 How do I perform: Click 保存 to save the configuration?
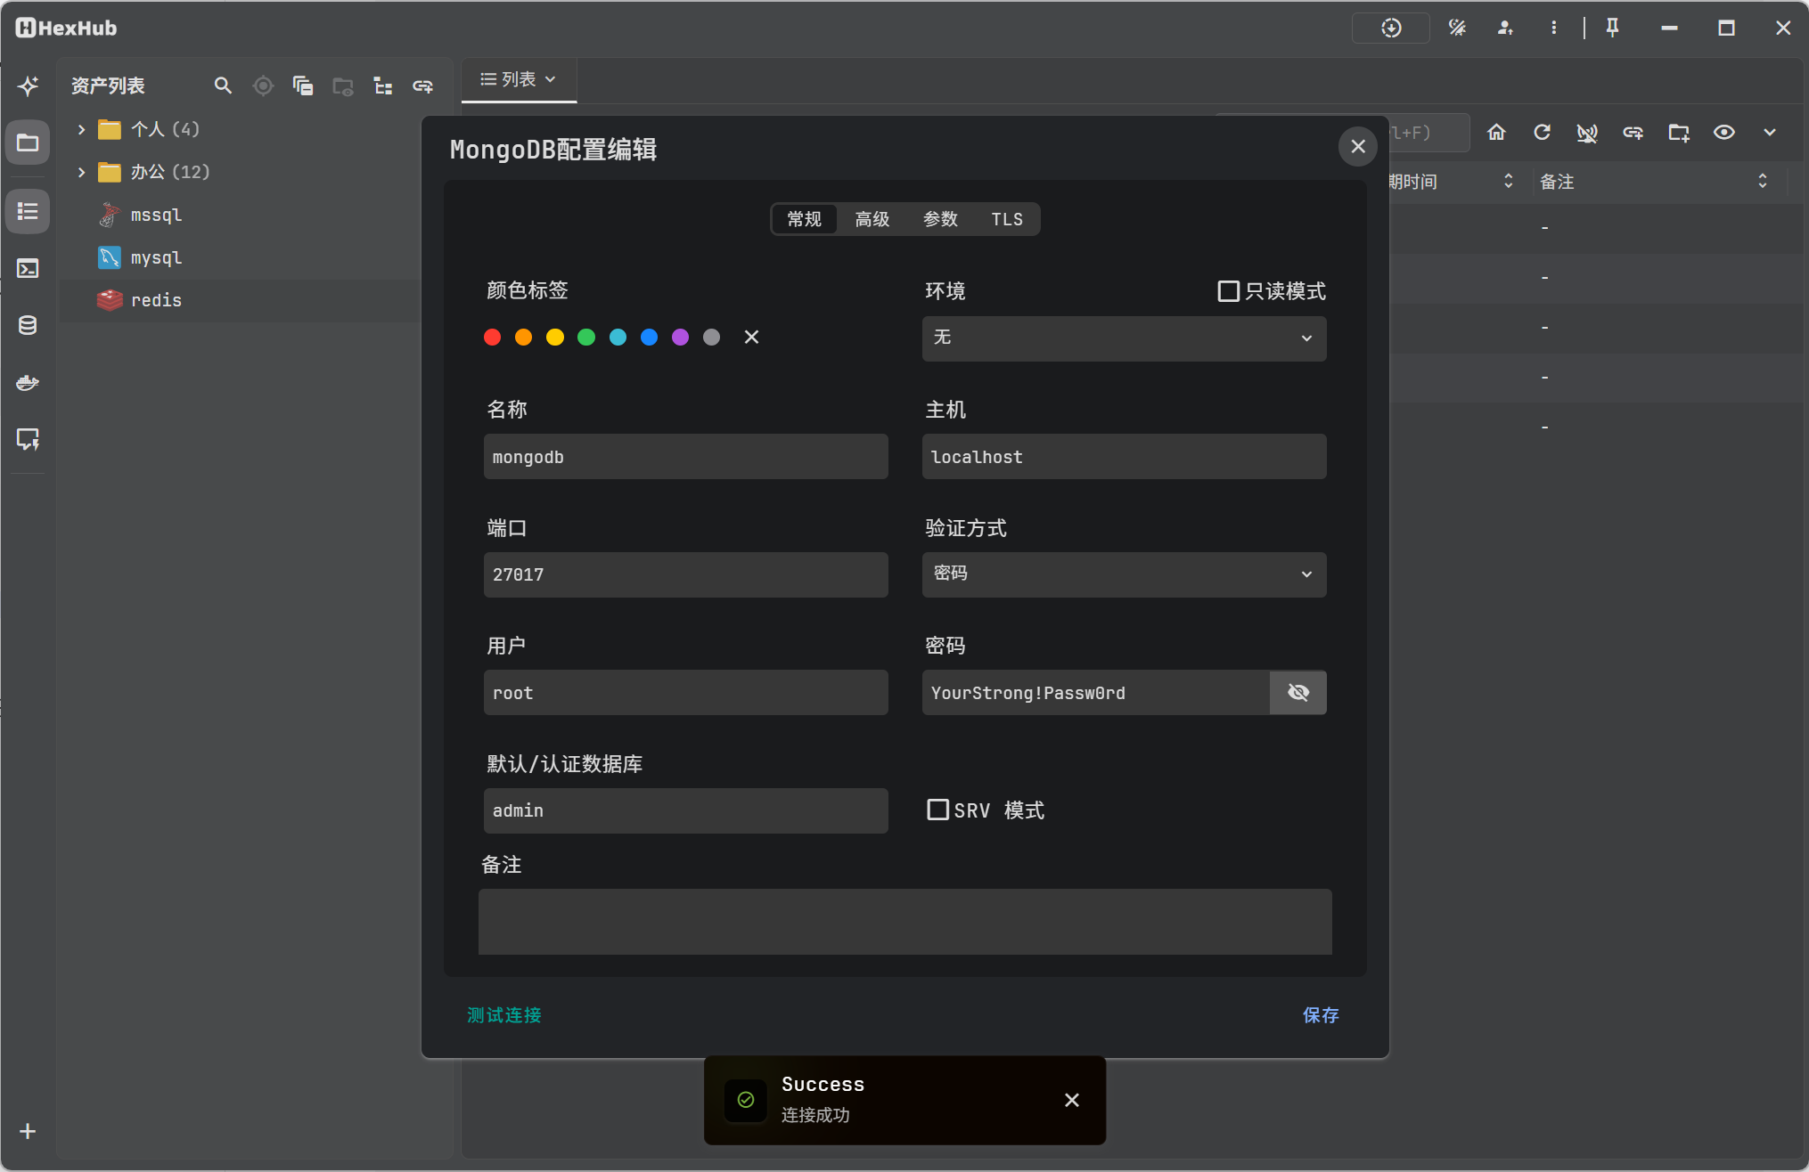pyautogui.click(x=1321, y=1015)
